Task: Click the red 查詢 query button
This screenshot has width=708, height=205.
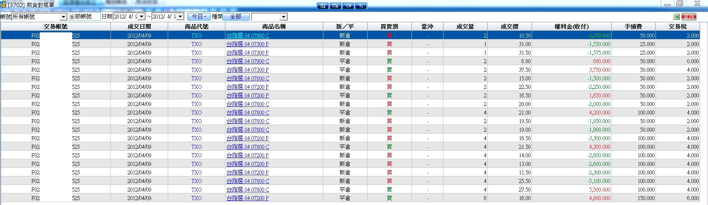Action: point(689,17)
